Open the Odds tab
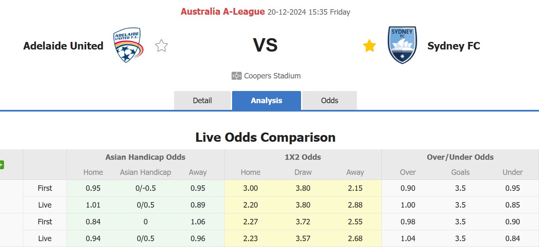Viewport: 539px width, 247px height. point(329,100)
